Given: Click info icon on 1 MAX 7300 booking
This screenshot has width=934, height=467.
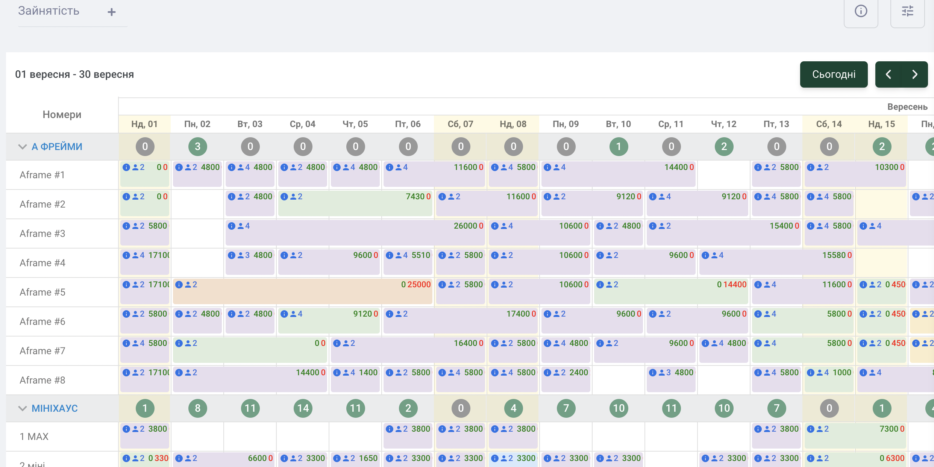Looking at the screenshot, I should pos(811,429).
